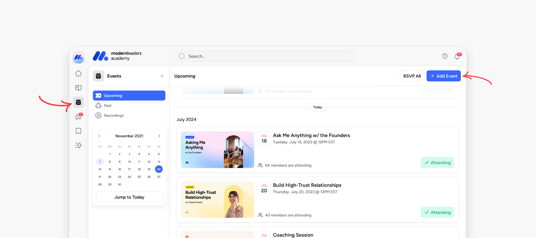
Task: Click Tuesday, July 18, 2023 @ 12PM EST
Action: pos(304,142)
